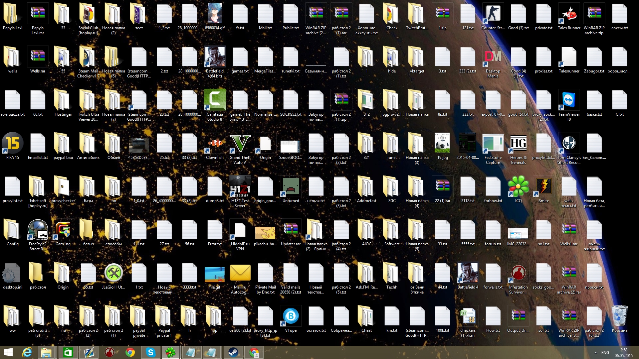
Task: Open Desktop Mania shortcut
Action: coord(493,57)
